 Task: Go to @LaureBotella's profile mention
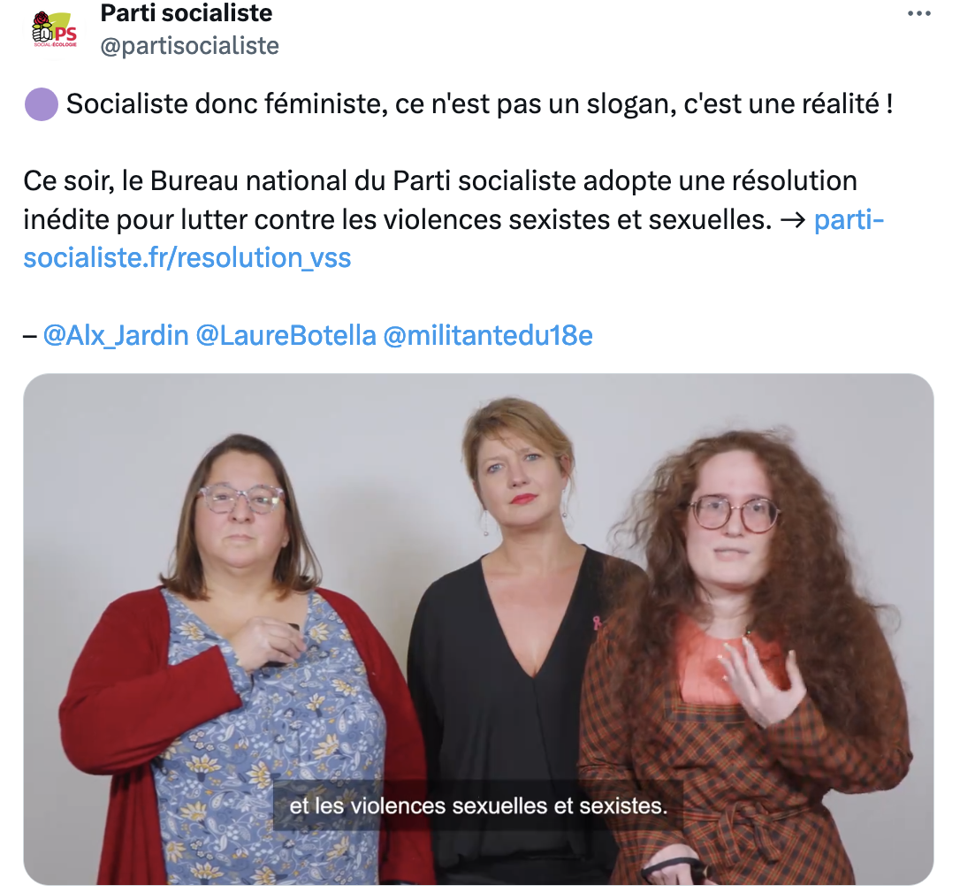point(286,336)
